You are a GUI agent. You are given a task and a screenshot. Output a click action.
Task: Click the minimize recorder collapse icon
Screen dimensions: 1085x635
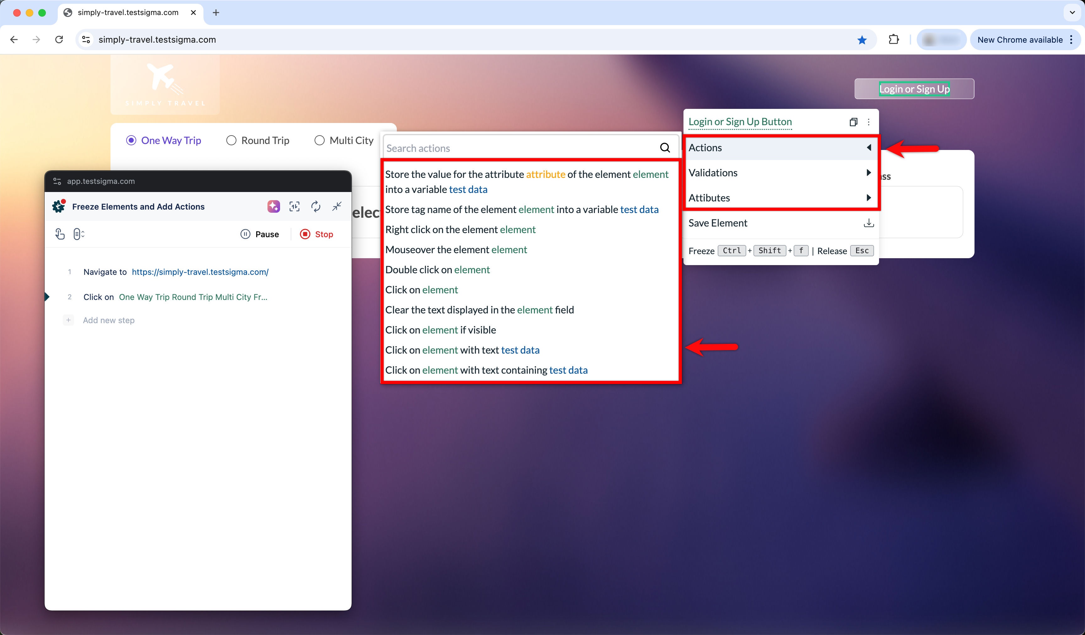point(337,206)
